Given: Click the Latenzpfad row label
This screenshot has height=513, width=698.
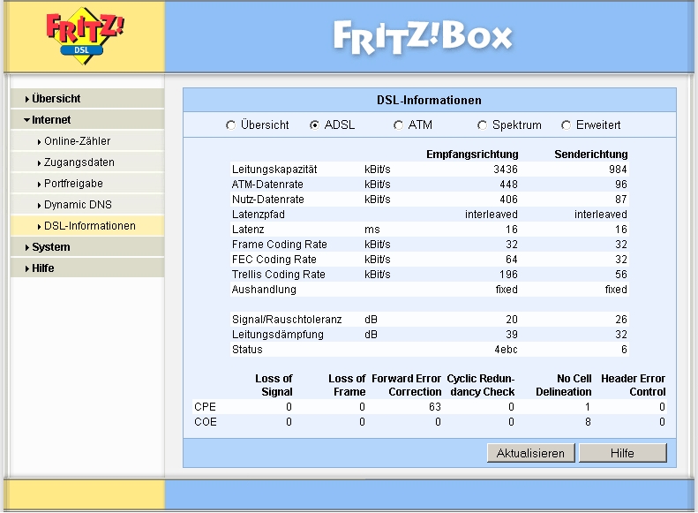Looking at the screenshot, I should point(258,215).
